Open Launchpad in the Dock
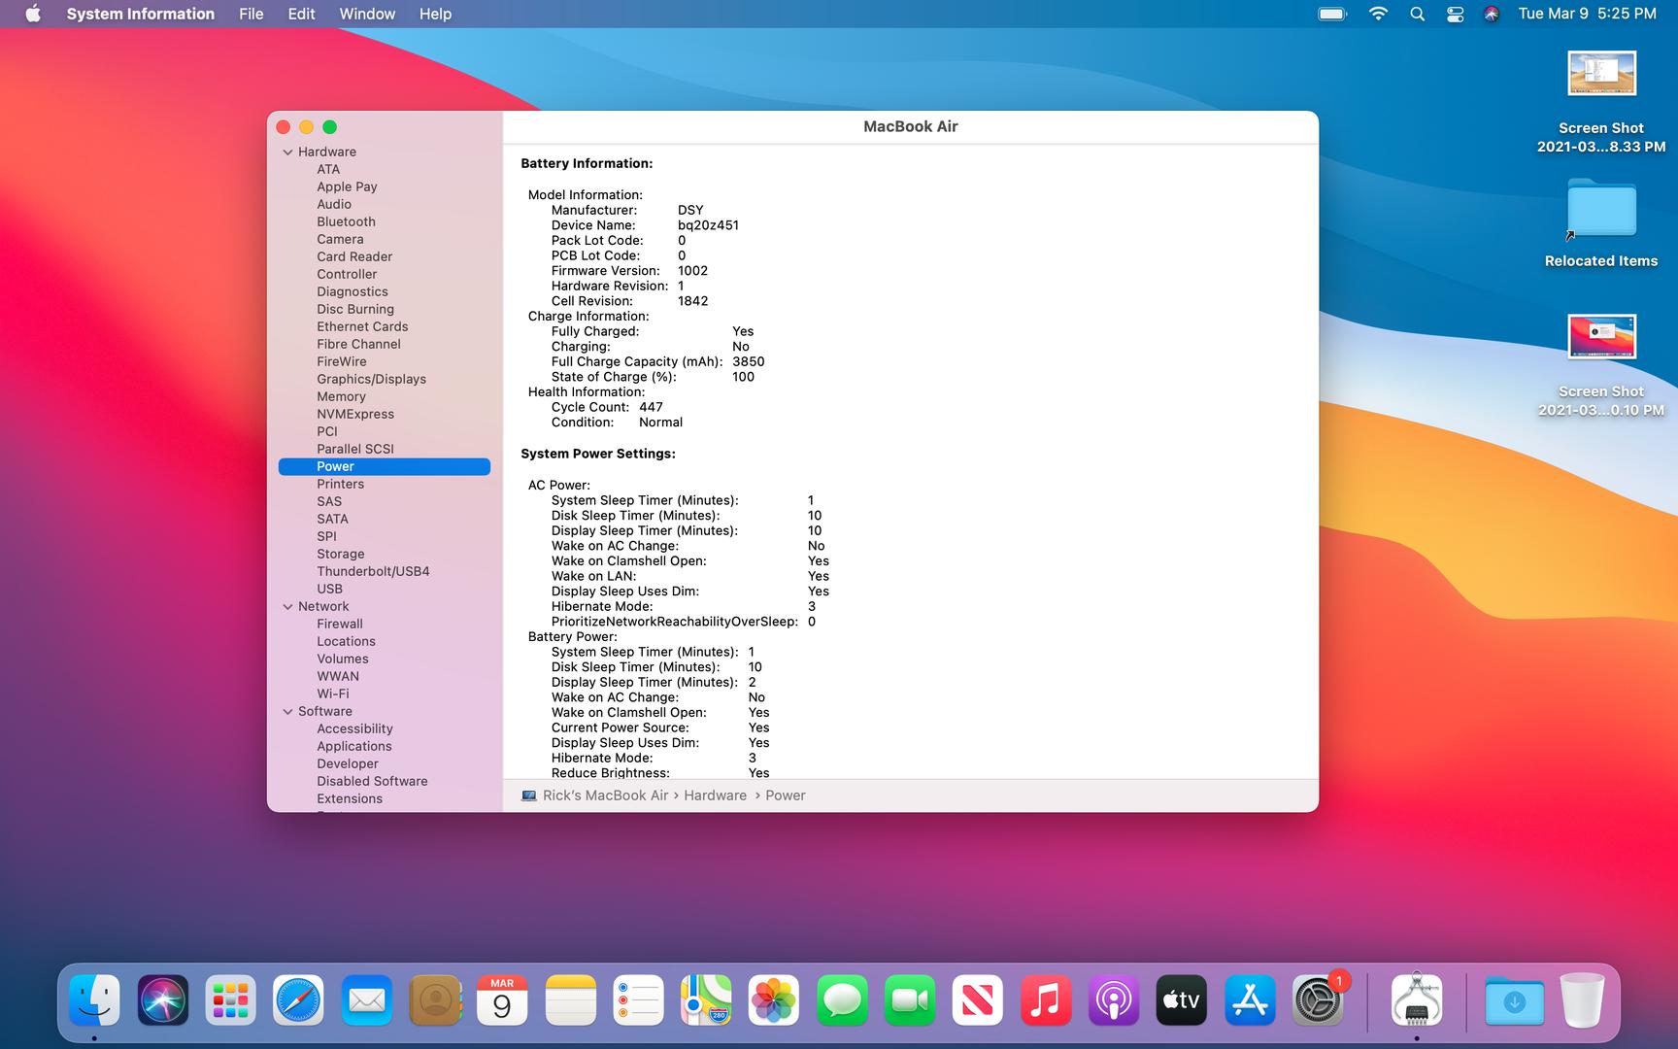Viewport: 1678px width, 1049px height. [x=230, y=1000]
